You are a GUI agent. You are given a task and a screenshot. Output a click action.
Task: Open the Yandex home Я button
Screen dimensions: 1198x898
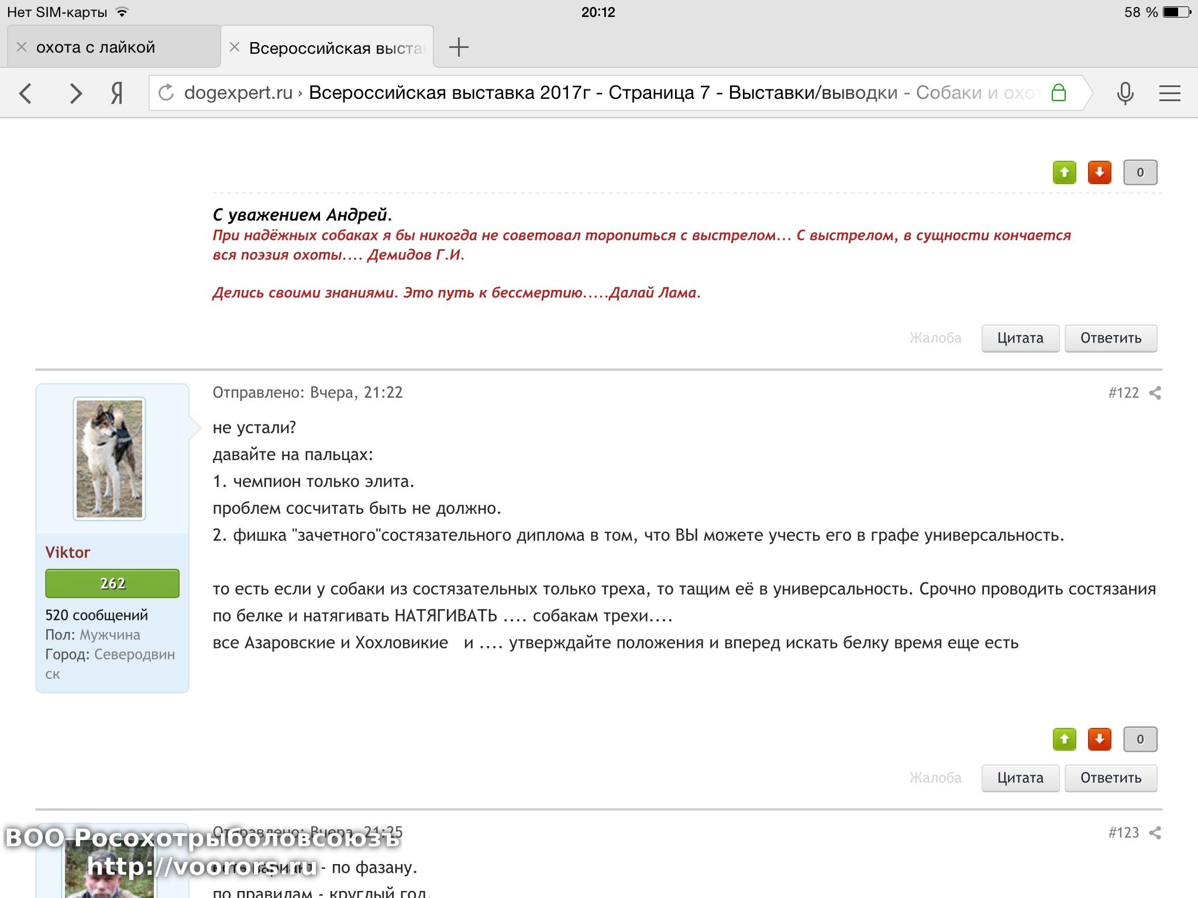[117, 94]
